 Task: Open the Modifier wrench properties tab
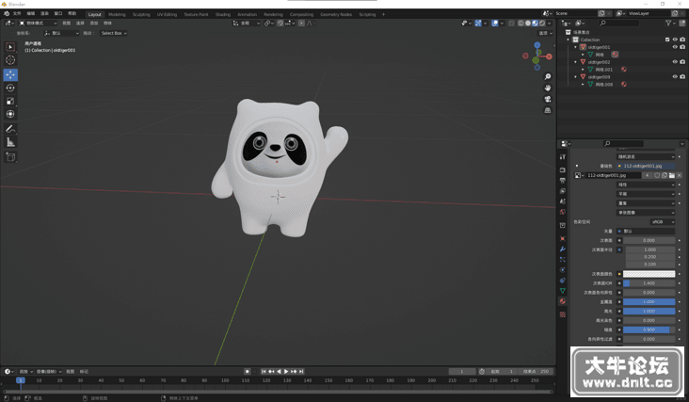[x=563, y=249]
